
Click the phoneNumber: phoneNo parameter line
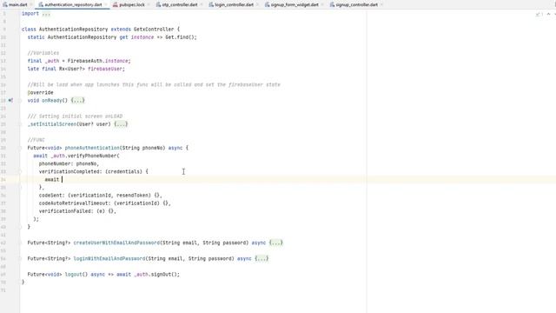(69, 163)
